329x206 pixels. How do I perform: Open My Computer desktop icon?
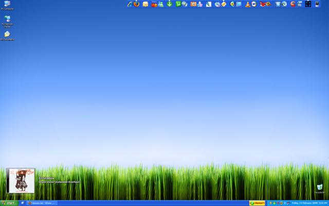click(7, 5)
